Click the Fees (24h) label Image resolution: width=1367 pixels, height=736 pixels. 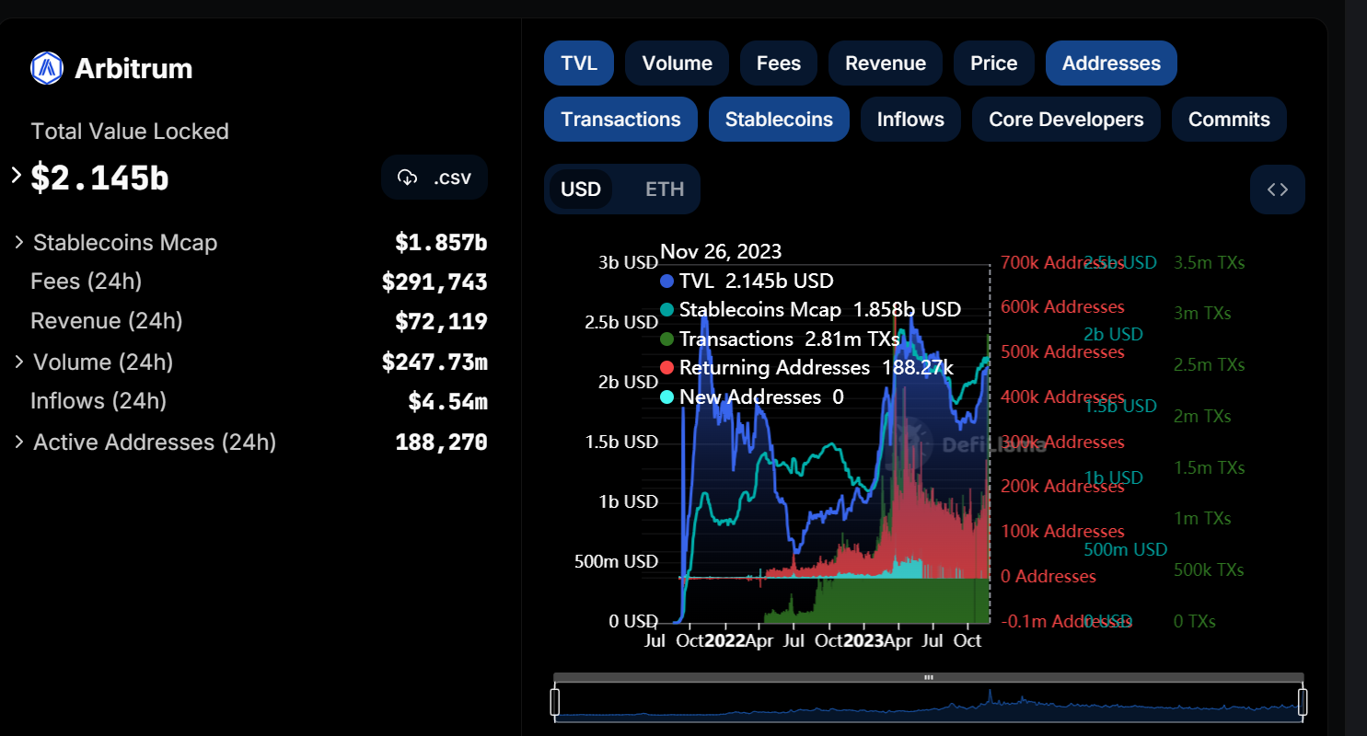coord(87,282)
